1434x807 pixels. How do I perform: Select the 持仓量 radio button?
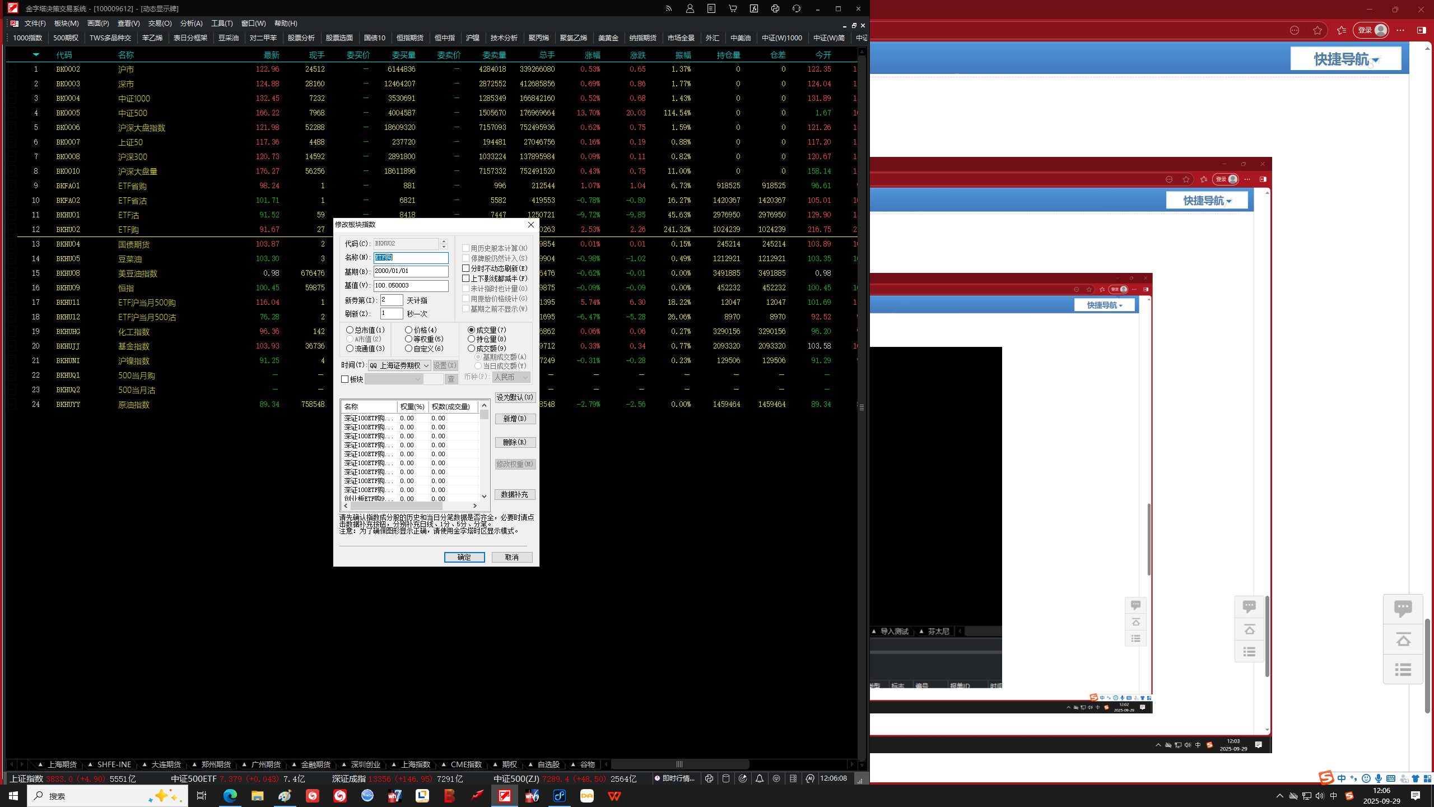tap(471, 339)
